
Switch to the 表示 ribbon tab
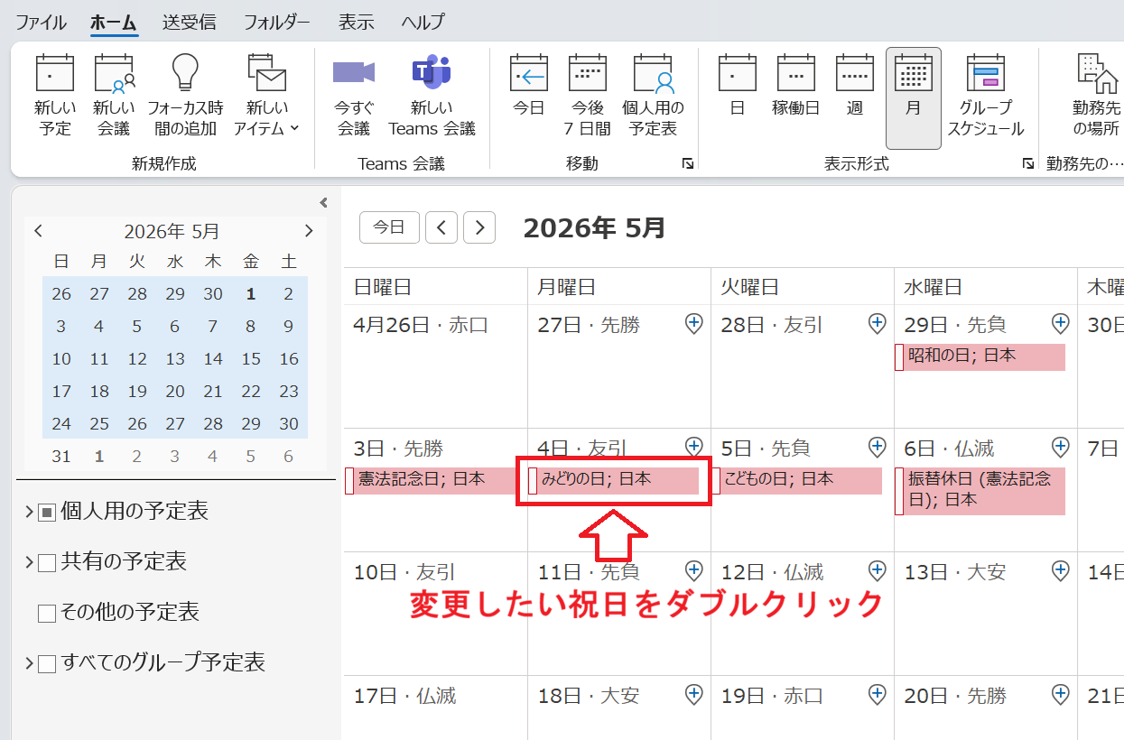click(356, 22)
